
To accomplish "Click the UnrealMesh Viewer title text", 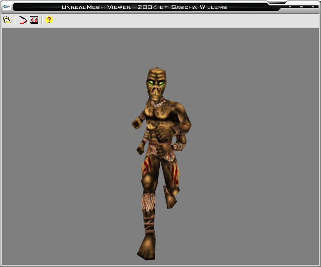I will (144, 7).
